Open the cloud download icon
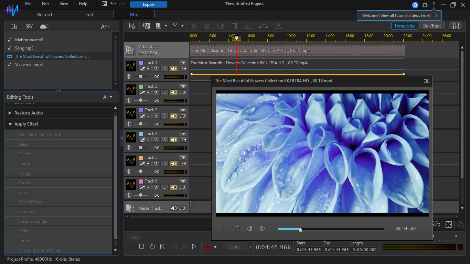The image size is (470, 264). click(44, 26)
